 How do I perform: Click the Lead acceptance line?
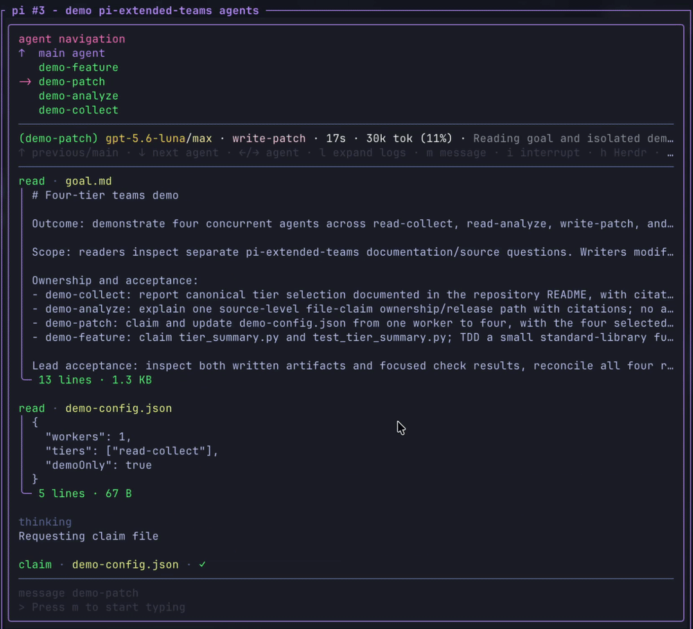click(x=353, y=365)
